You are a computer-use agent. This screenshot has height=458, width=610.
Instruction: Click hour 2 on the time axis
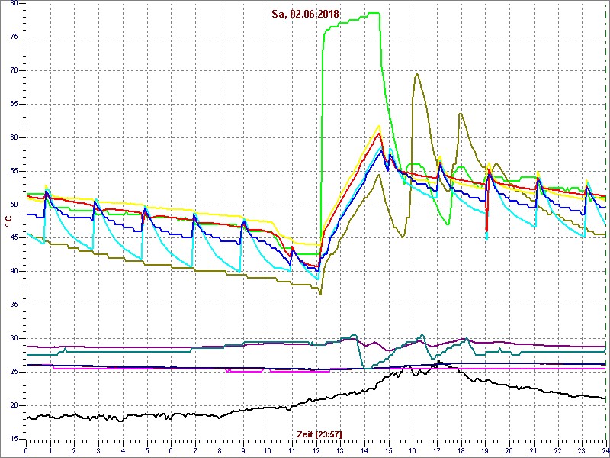click(74, 450)
